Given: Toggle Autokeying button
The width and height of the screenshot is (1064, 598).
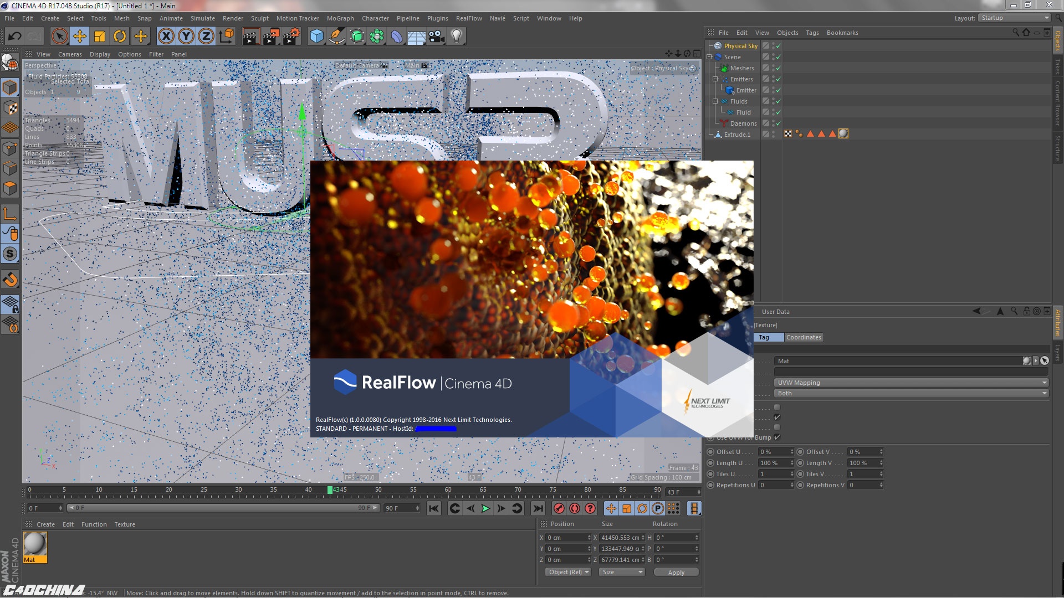Looking at the screenshot, I should [575, 508].
